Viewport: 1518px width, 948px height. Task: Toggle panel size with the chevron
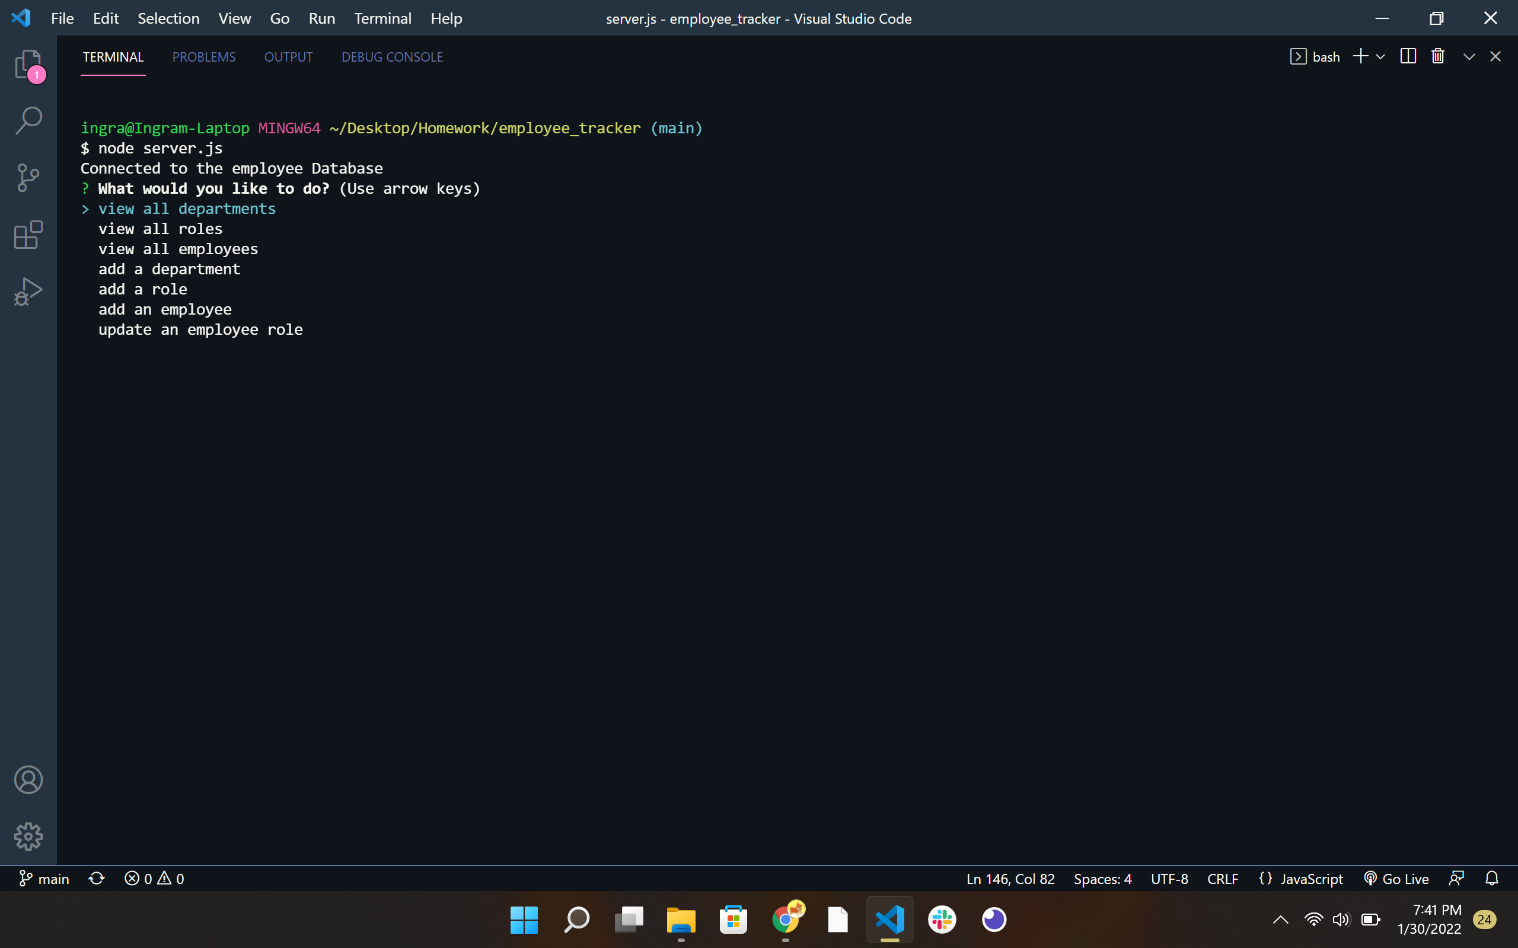pos(1468,56)
